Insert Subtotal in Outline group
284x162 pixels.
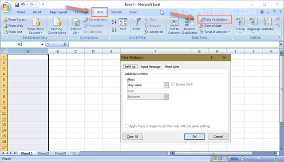pos(267,24)
